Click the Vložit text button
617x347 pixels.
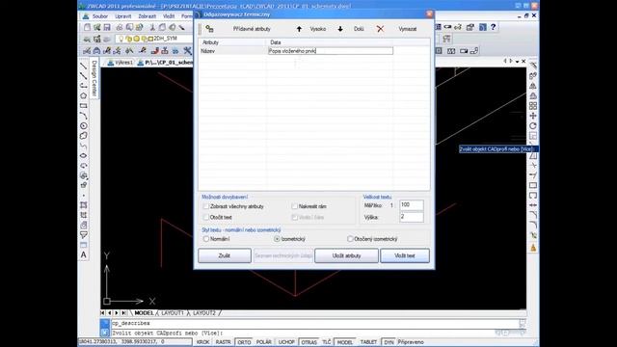tap(405, 255)
